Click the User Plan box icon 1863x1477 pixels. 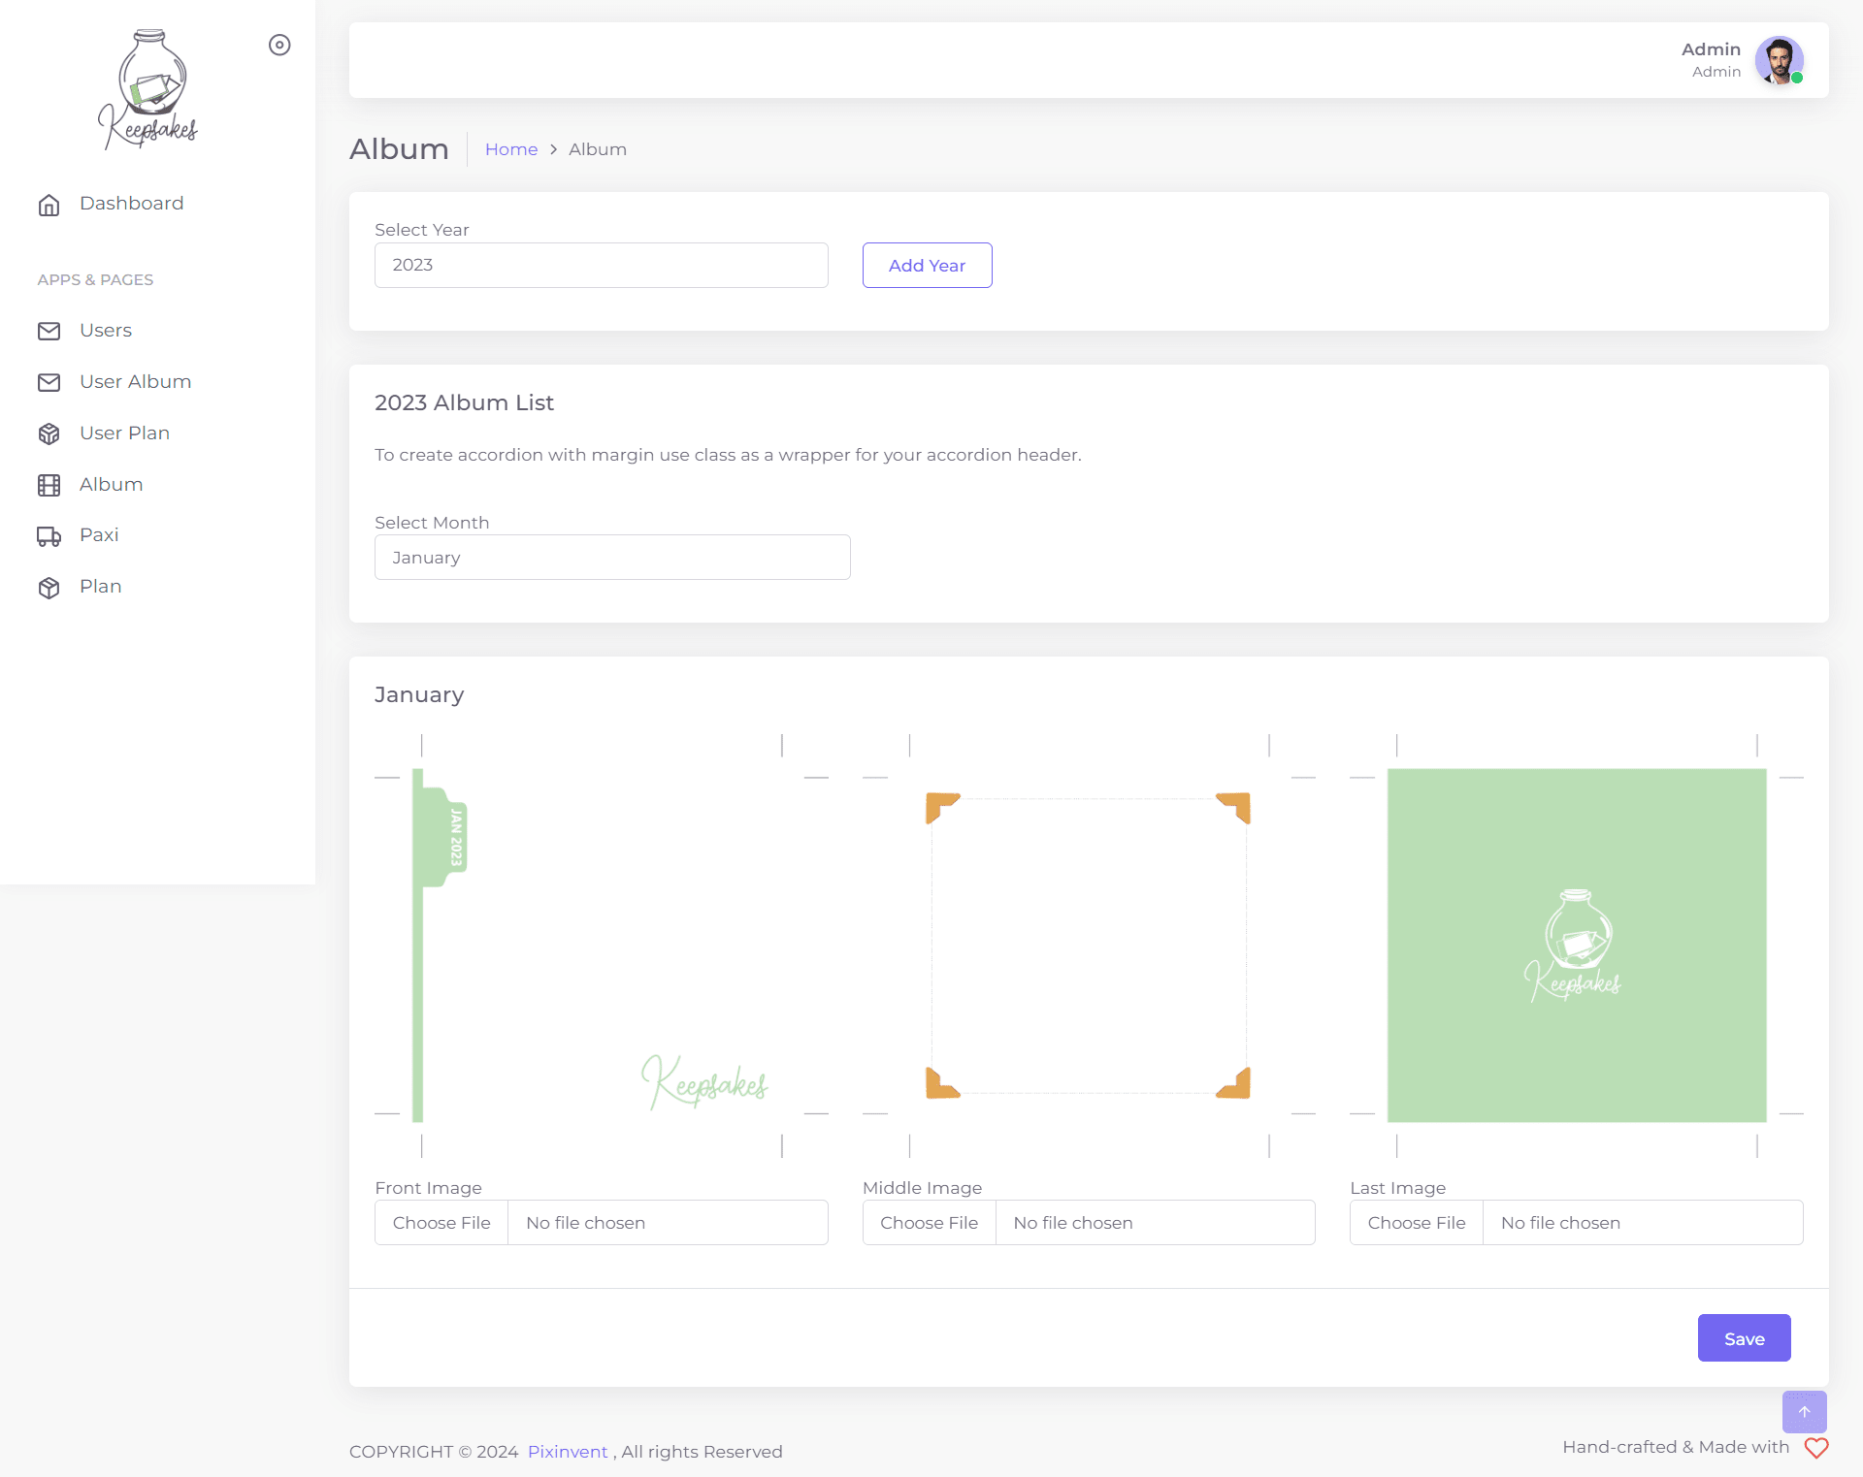pyautogui.click(x=49, y=433)
